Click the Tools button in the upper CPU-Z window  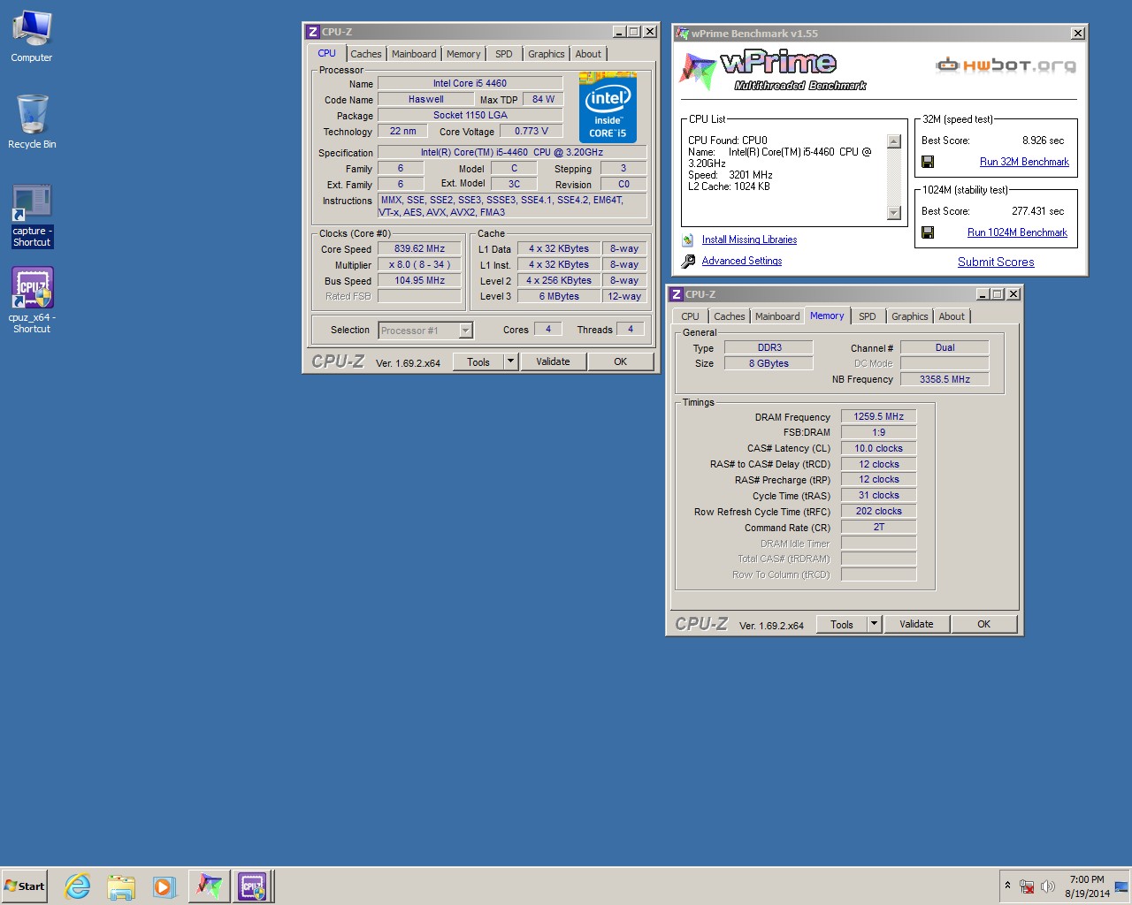(478, 361)
